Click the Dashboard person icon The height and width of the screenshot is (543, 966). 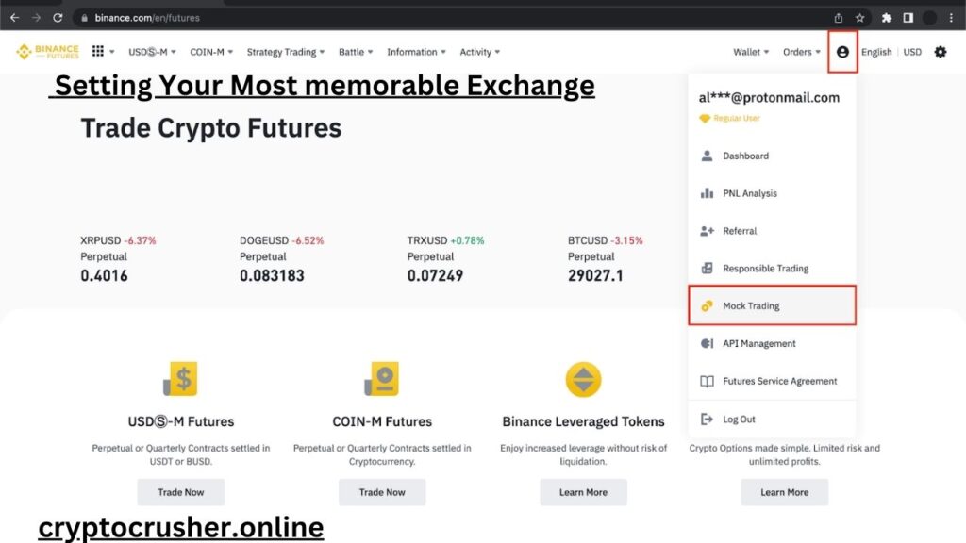707,156
